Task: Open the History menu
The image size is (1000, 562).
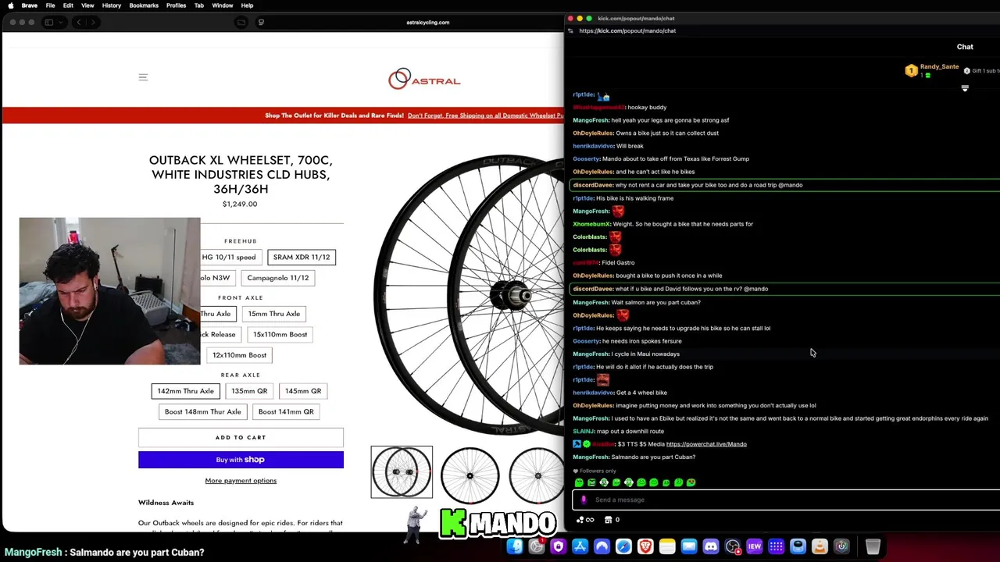Action: 112,5
